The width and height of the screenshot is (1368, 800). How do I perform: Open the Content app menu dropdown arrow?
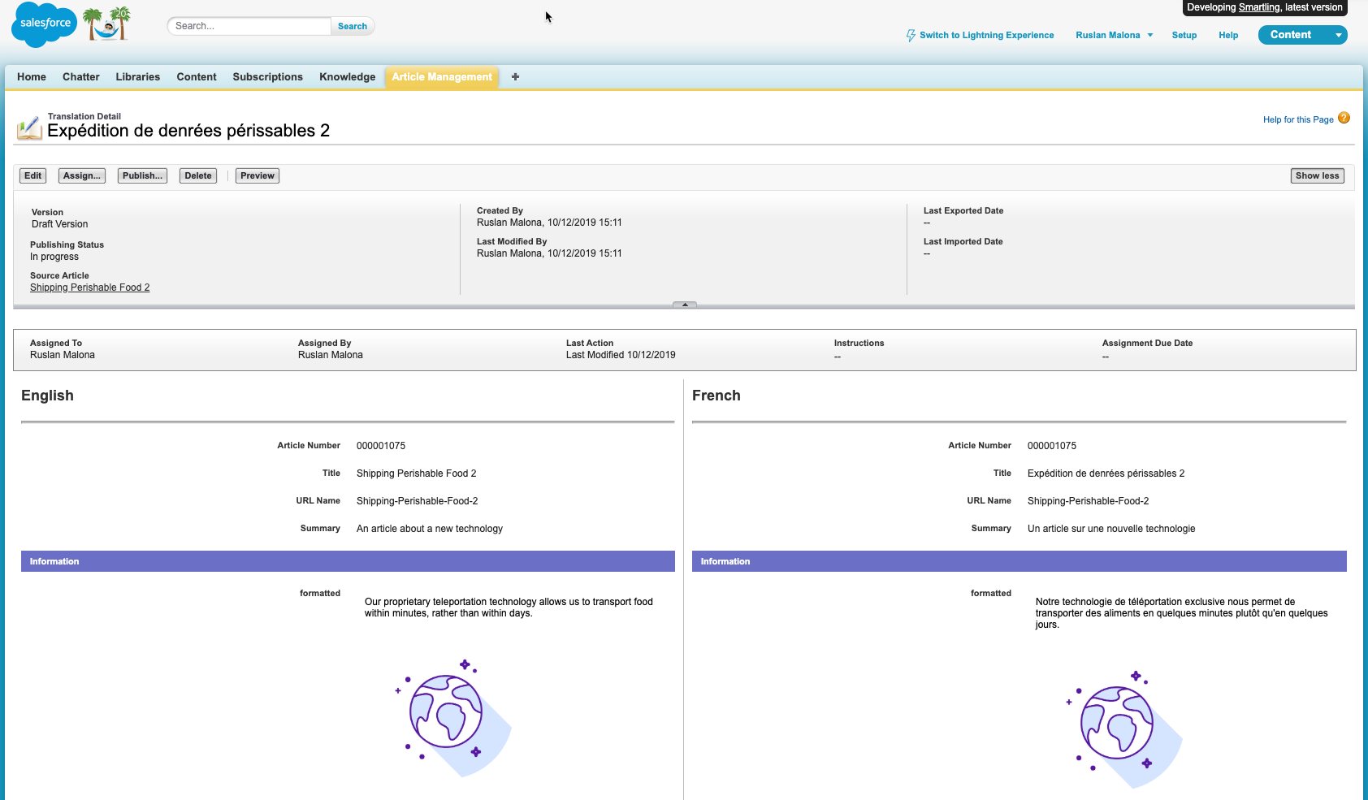click(x=1338, y=35)
